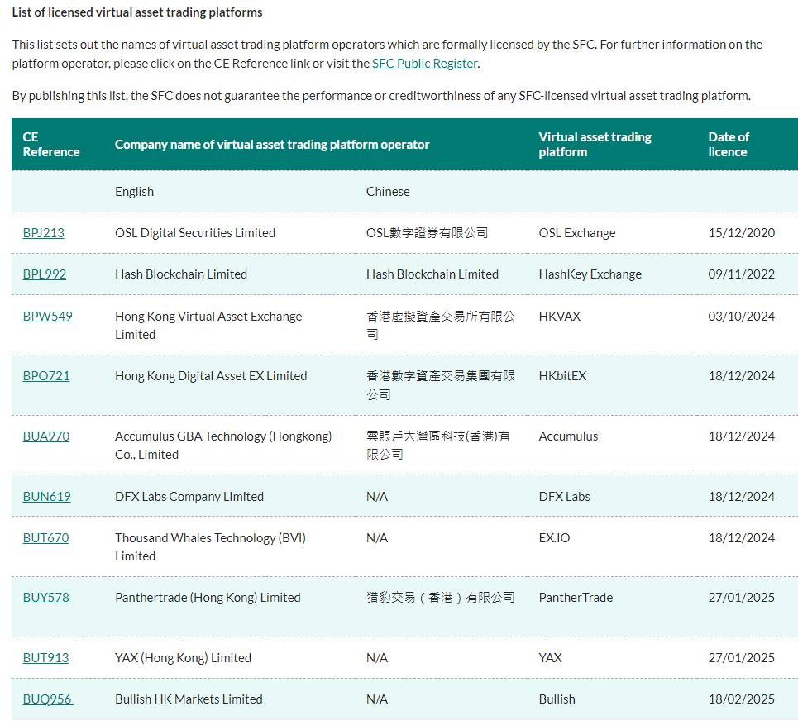Click the 'Company name of virtual asset trading platform operator' header
This screenshot has width=798, height=725.
point(272,145)
